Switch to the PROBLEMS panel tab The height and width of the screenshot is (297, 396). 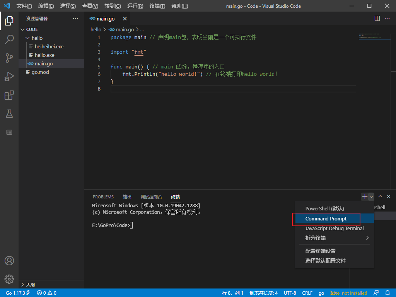click(103, 197)
